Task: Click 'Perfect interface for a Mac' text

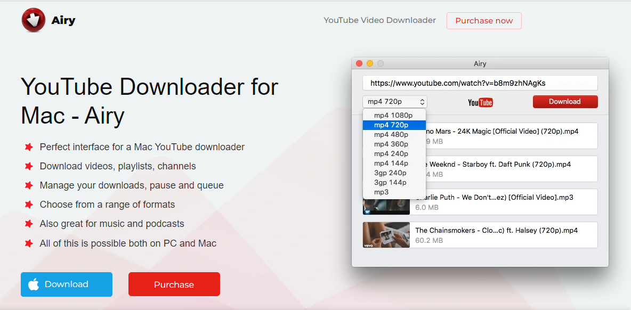Action: (x=142, y=147)
